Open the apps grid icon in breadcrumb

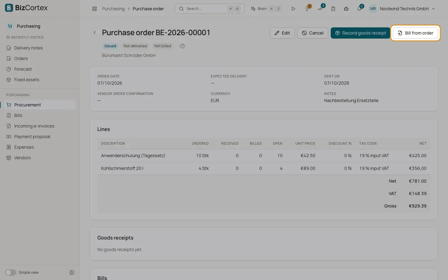(95, 9)
